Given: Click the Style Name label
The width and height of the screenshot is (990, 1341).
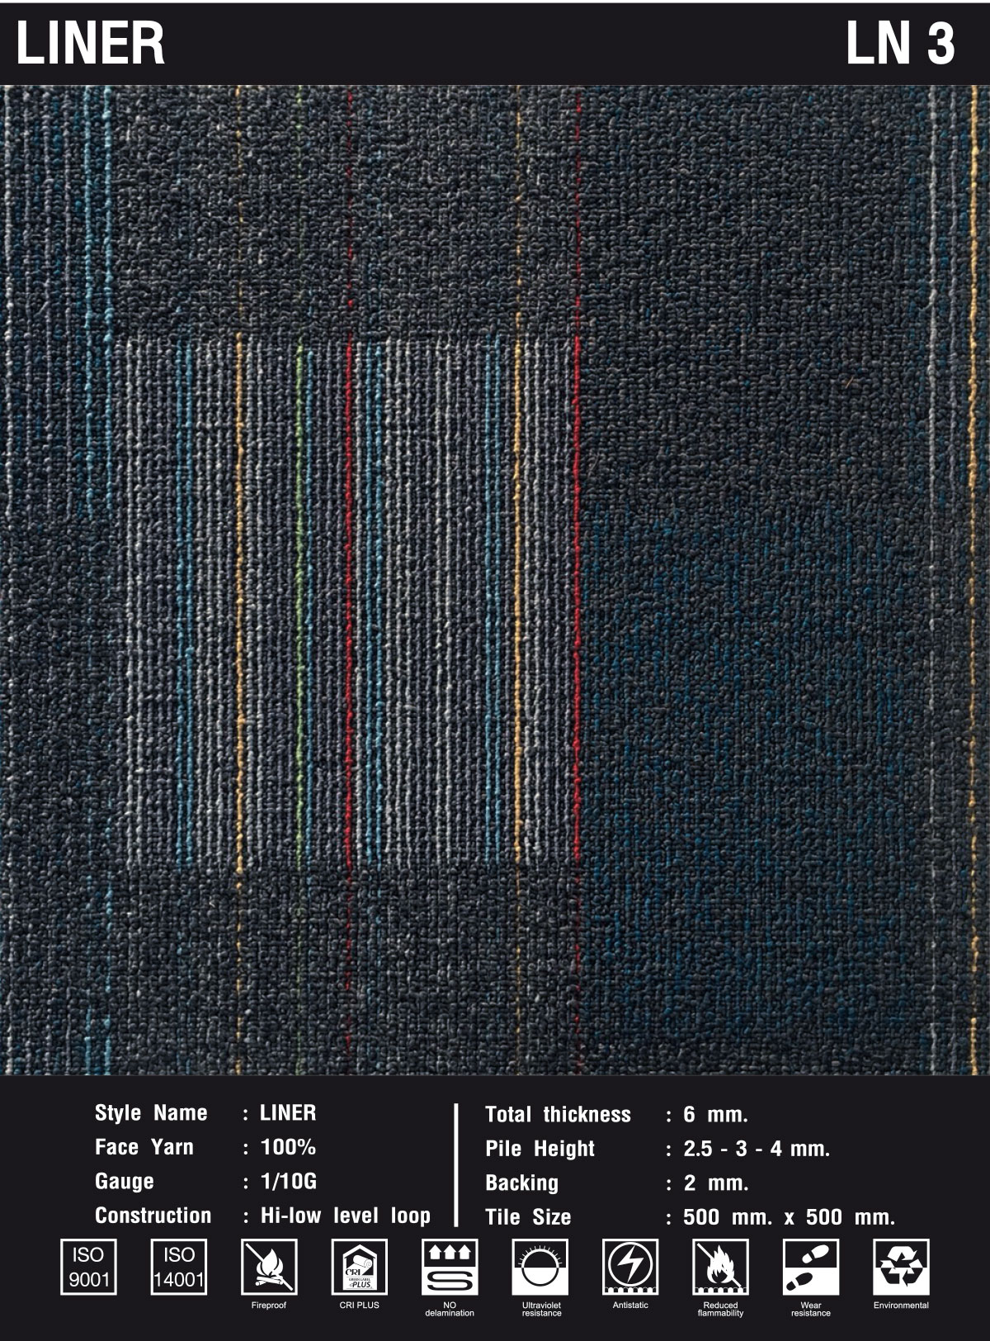Looking at the screenshot, I should point(151,1112).
